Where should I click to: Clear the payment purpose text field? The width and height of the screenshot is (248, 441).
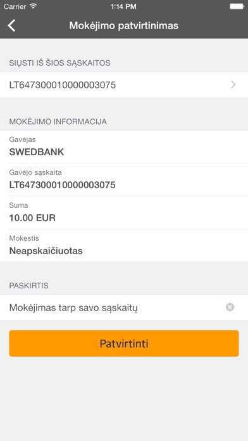tap(230, 307)
